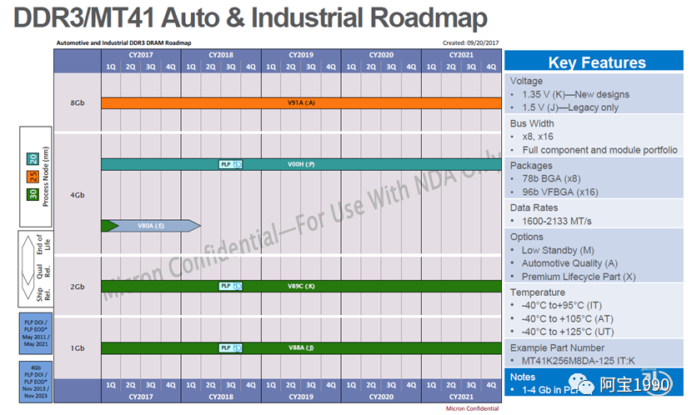Click the 4Gb PLP DOI box with Nov 2013 / Nov 2023
Viewport: 692px width, 415px height.
coord(36,382)
